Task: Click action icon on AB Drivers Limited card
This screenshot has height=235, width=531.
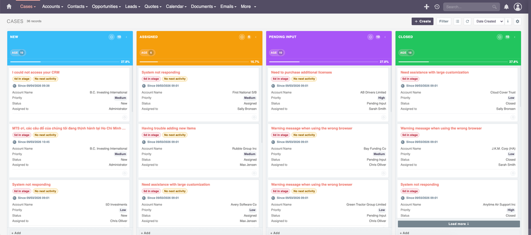Action: pyautogui.click(x=383, y=117)
